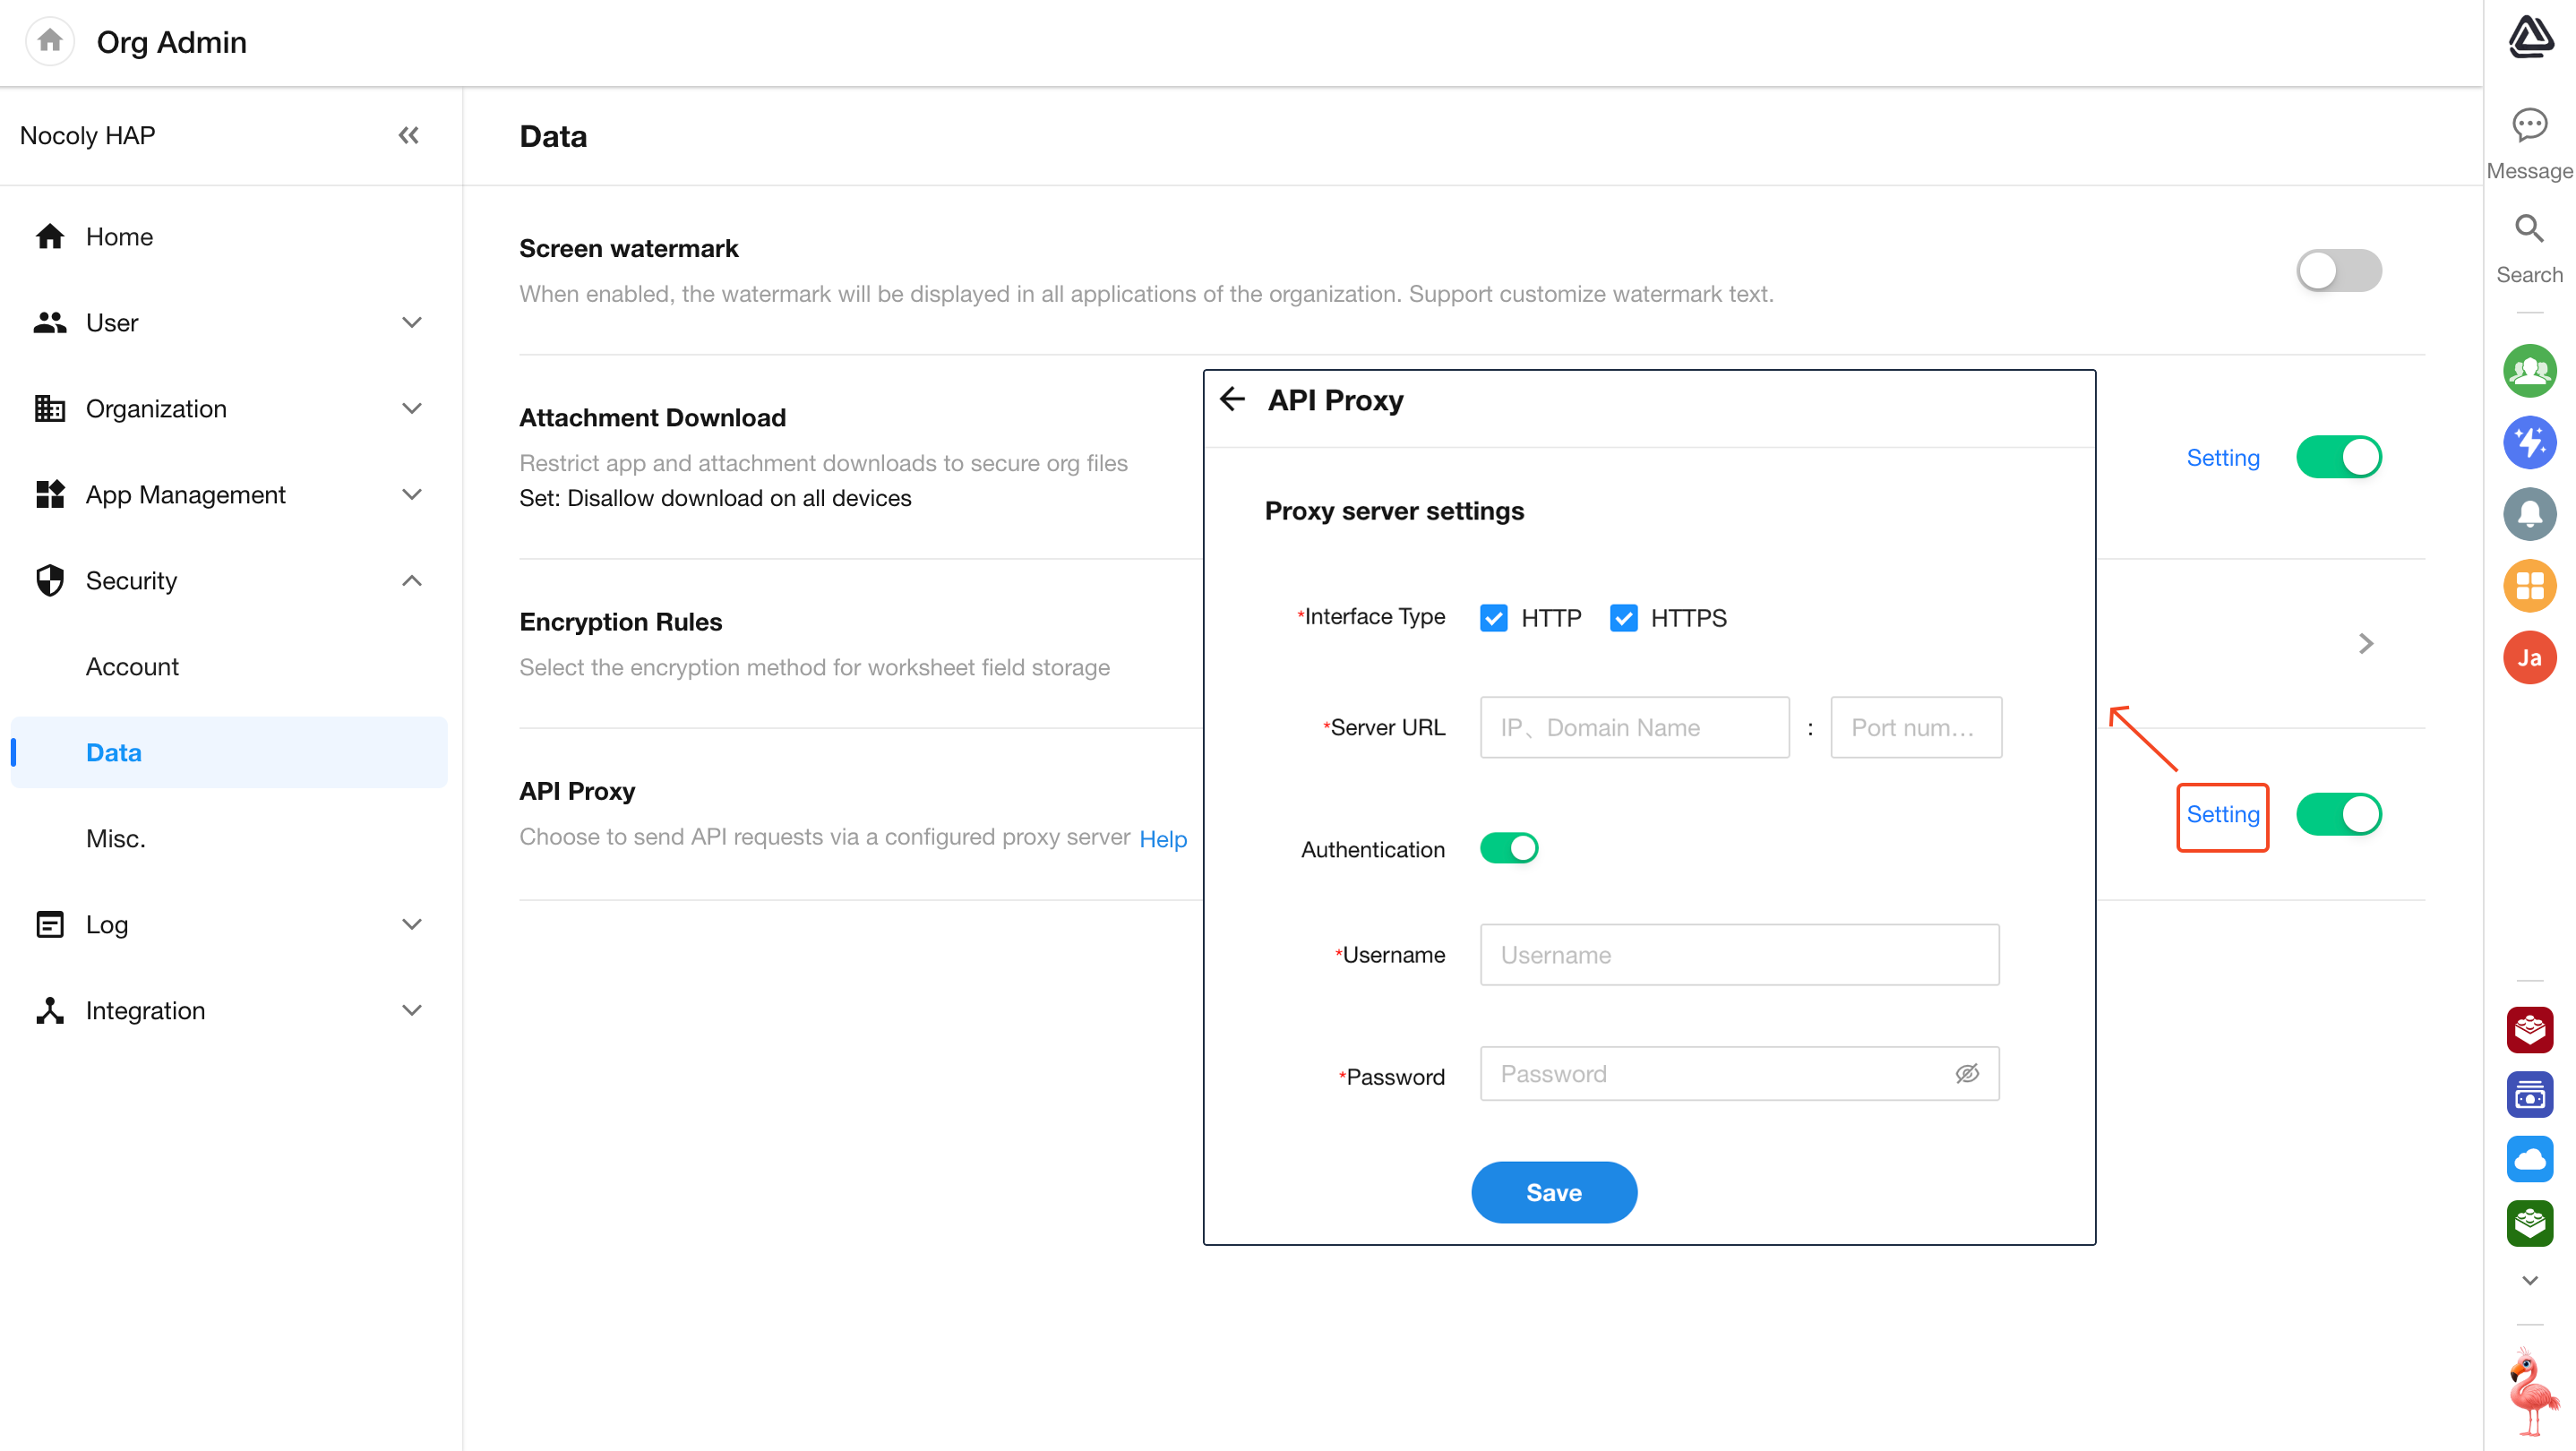Click the home icon beside Org Admin
Image resolution: width=2576 pixels, height=1451 pixels.
click(x=50, y=41)
